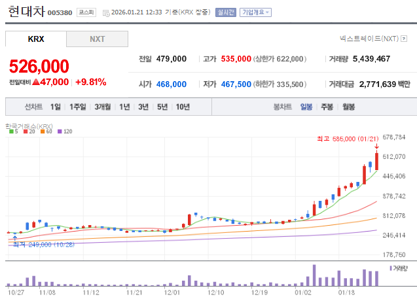
Task: Click the 거래량 value 5,439,467
Action: tap(371, 59)
